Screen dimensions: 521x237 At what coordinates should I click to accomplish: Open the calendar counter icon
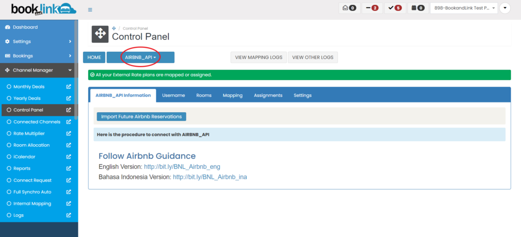click(x=418, y=8)
